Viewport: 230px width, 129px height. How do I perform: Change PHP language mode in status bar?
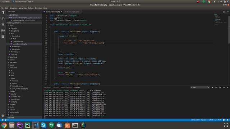(220, 120)
